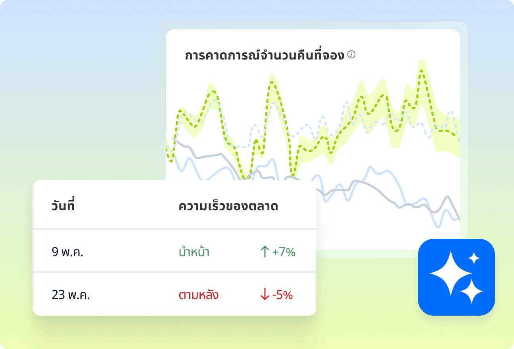Screen dimensions: 514x349
Task: Click the green นำหน้า status label
Action: click(194, 252)
